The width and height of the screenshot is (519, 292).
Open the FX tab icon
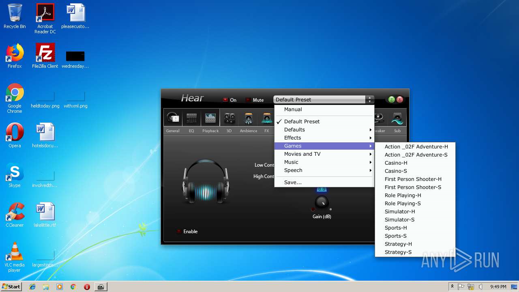(266, 118)
